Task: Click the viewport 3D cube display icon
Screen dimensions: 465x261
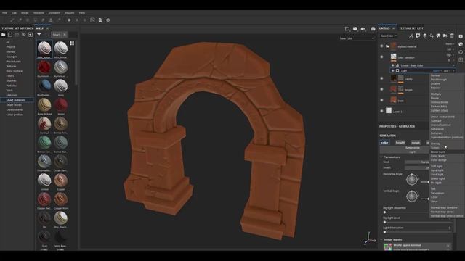Action: (355, 29)
